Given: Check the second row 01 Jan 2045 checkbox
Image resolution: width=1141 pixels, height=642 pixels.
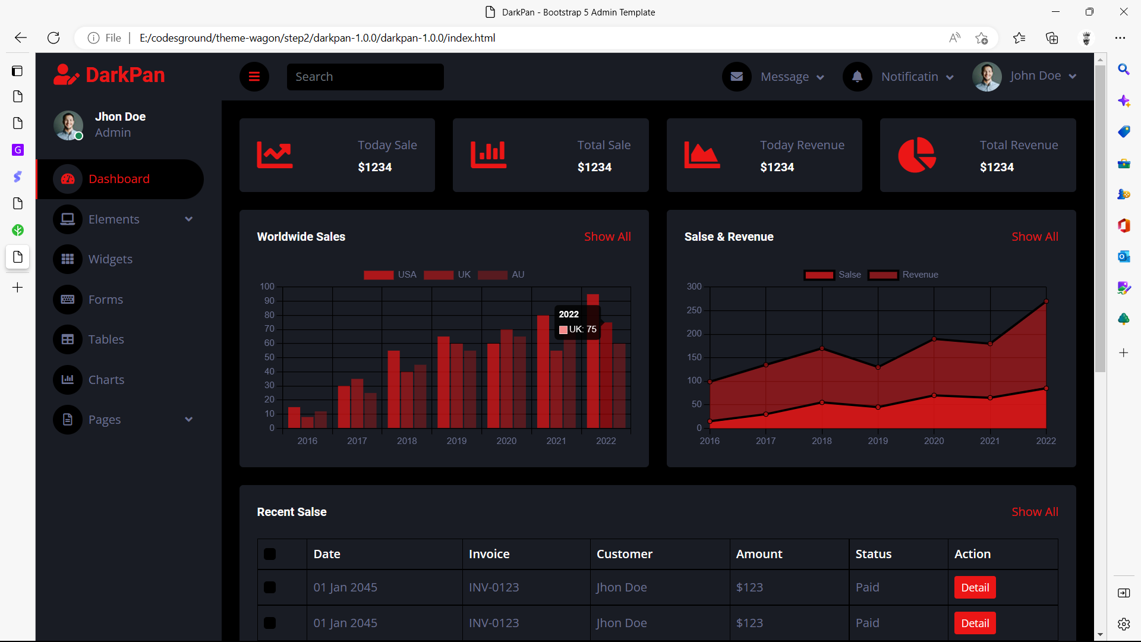Looking at the screenshot, I should coord(270,623).
